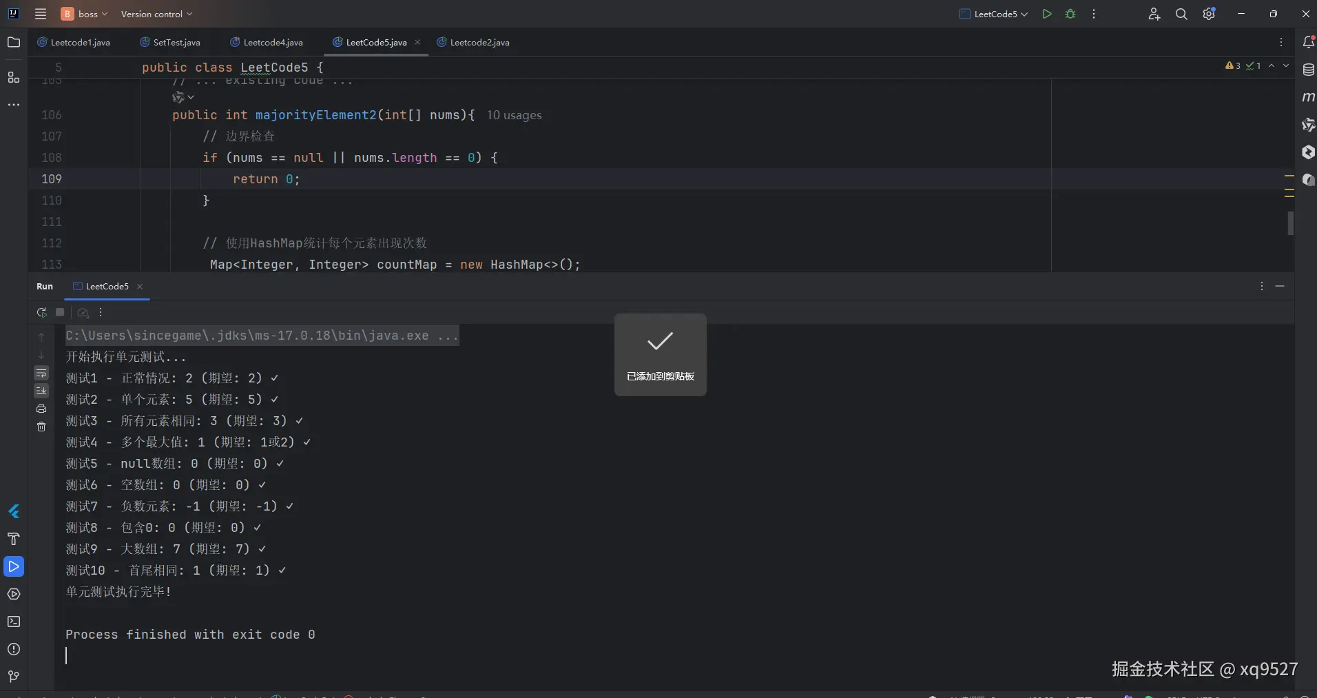Screen dimensions: 1317x698
Task: Open the Project tool window folder icon
Action: [14, 42]
